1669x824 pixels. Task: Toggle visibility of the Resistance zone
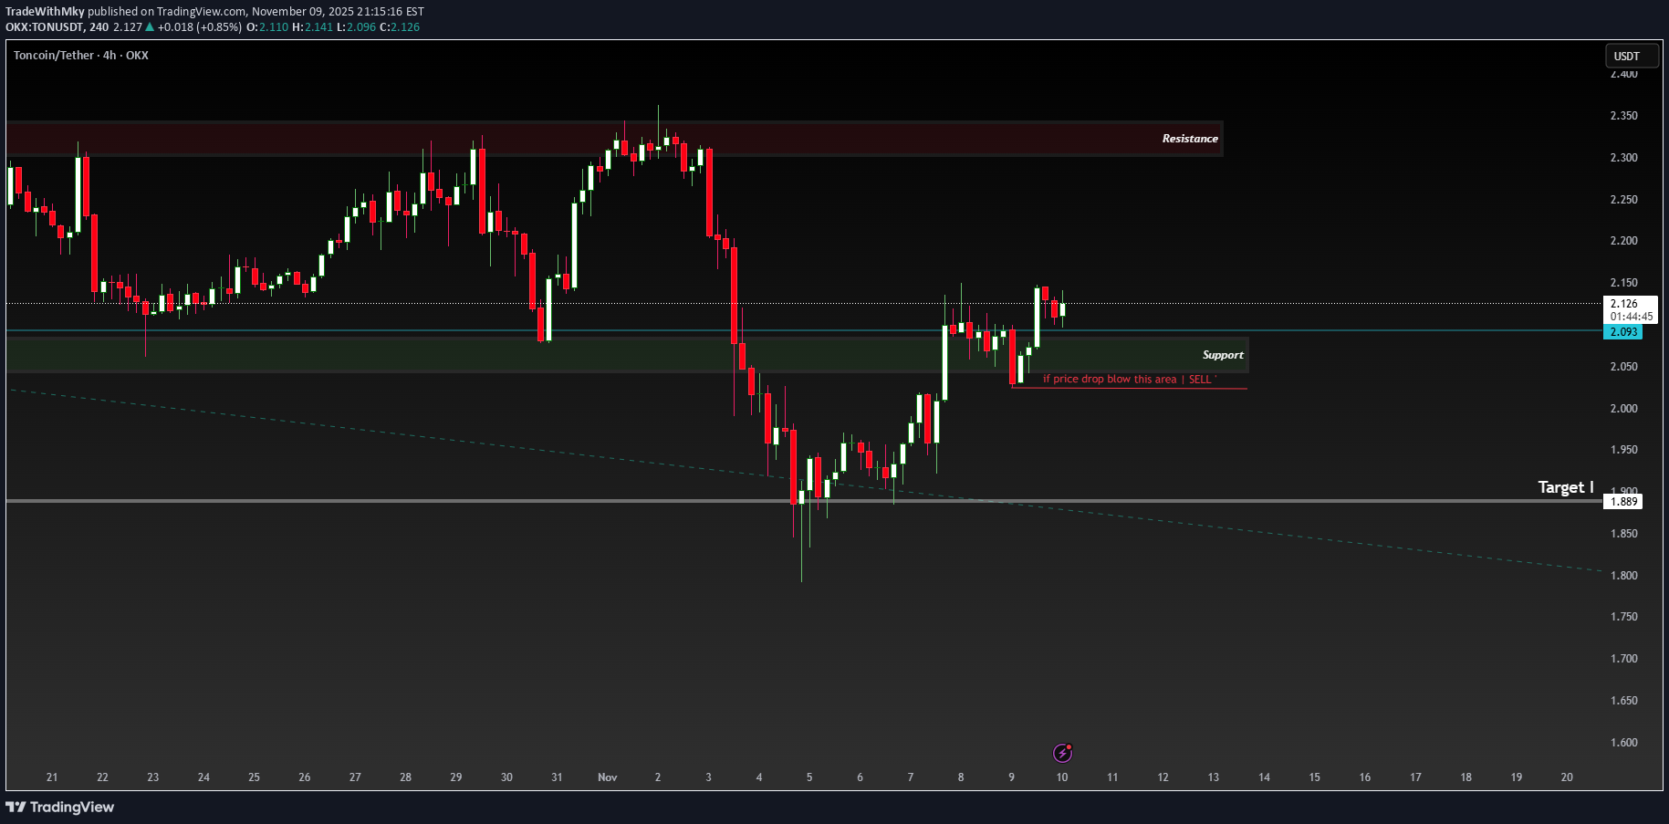1189,139
